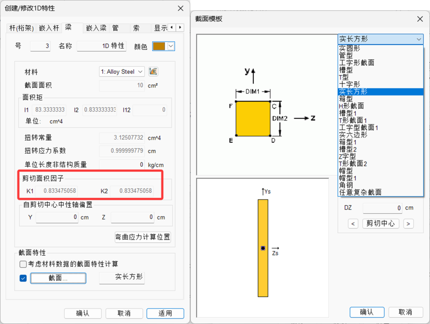Click the material library icon beside Alloy Steel
The image size is (430, 324).
click(153, 72)
